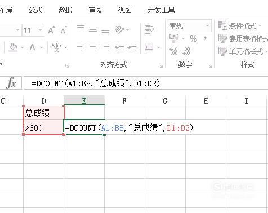The width and height of the screenshot is (268, 213).
Task: Expand phonetic guide dropdown arrow
Action: click(65, 47)
